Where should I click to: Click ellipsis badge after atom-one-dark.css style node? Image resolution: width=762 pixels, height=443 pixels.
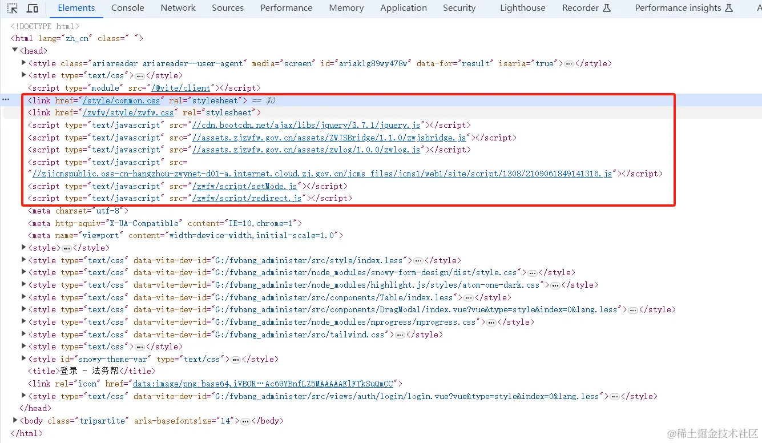555,285
